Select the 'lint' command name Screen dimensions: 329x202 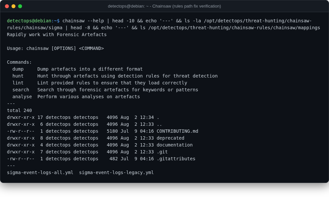(18, 83)
